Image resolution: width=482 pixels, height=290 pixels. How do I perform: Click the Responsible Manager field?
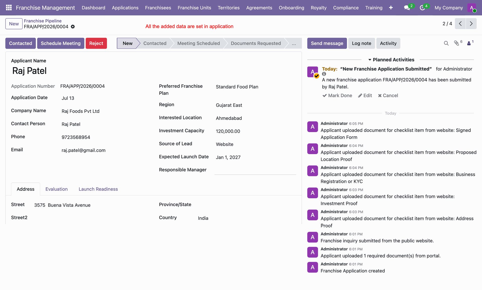pyautogui.click(x=255, y=170)
